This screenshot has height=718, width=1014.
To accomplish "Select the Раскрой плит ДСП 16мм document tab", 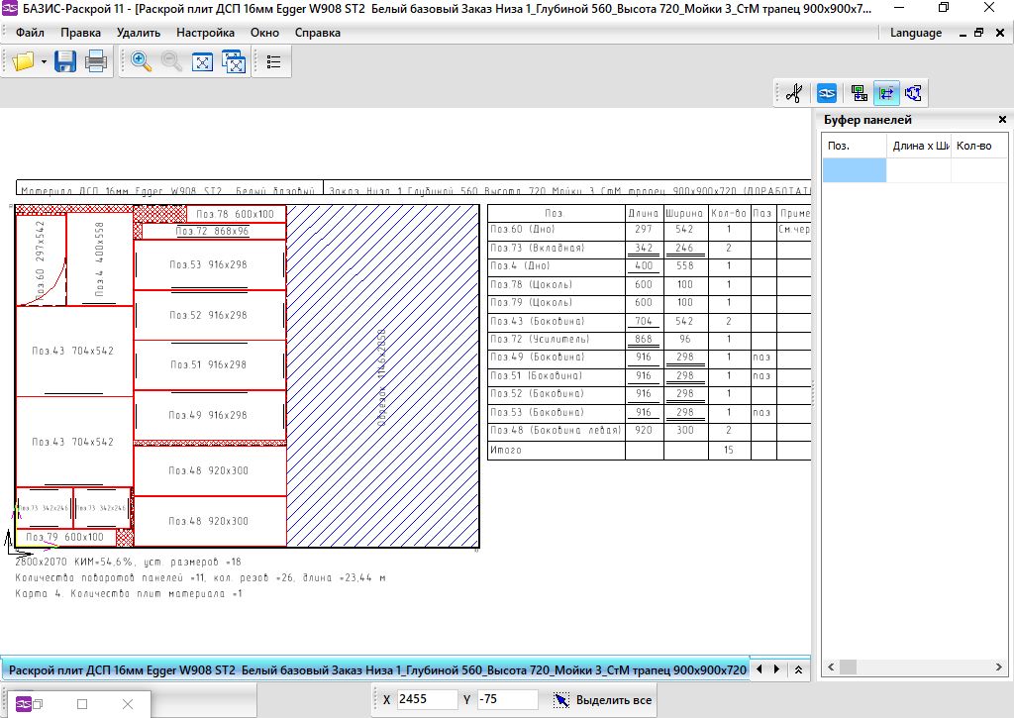I will click(376, 670).
